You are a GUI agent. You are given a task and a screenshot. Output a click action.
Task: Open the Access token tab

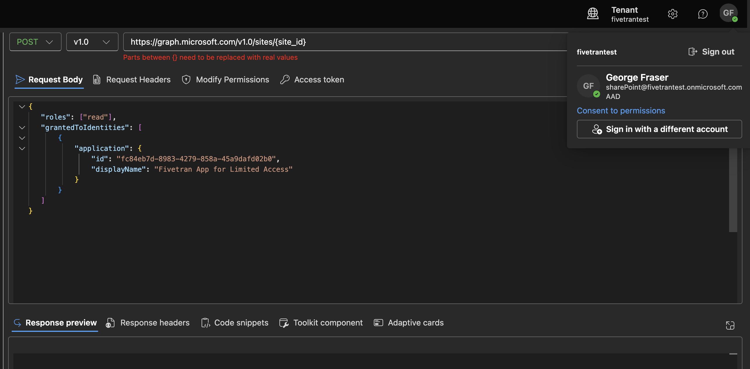[312, 79]
